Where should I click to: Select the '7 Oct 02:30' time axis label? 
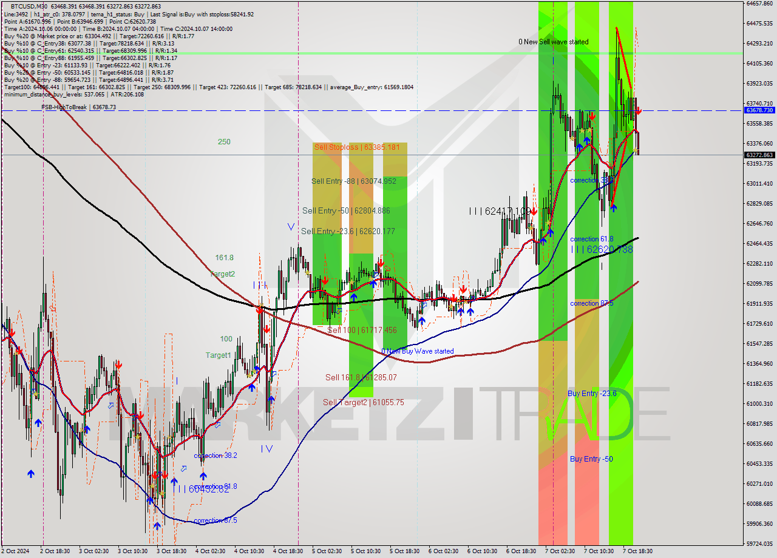560,551
